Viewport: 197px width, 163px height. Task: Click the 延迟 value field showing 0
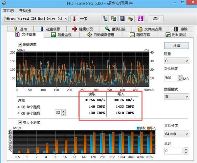173,151
